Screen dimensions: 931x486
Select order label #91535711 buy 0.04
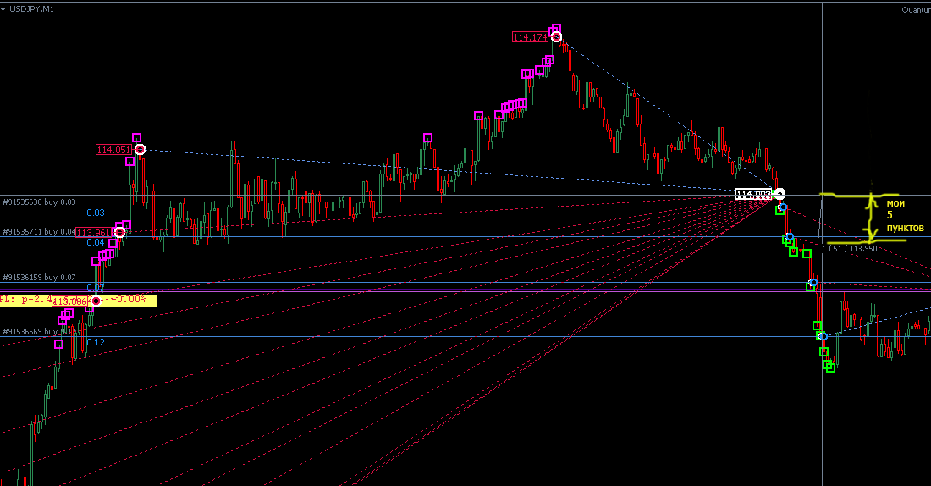point(39,232)
